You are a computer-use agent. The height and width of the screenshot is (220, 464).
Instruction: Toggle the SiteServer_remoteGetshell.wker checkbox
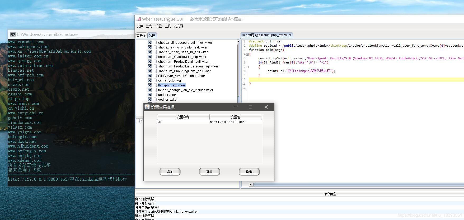150,76
